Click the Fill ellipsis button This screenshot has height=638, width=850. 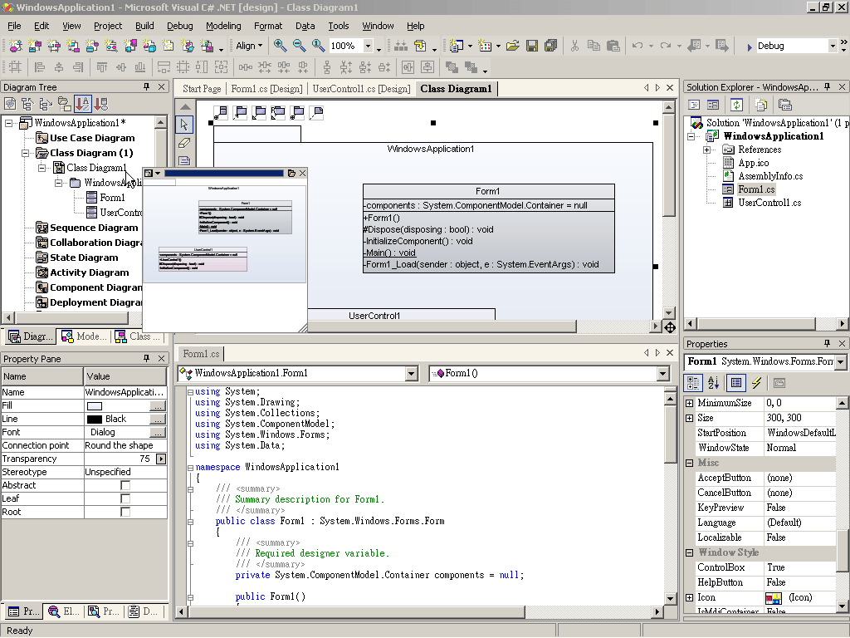[158, 405]
